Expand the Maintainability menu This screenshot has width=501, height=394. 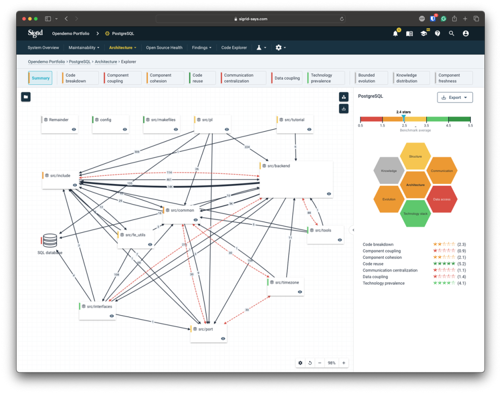coord(84,47)
